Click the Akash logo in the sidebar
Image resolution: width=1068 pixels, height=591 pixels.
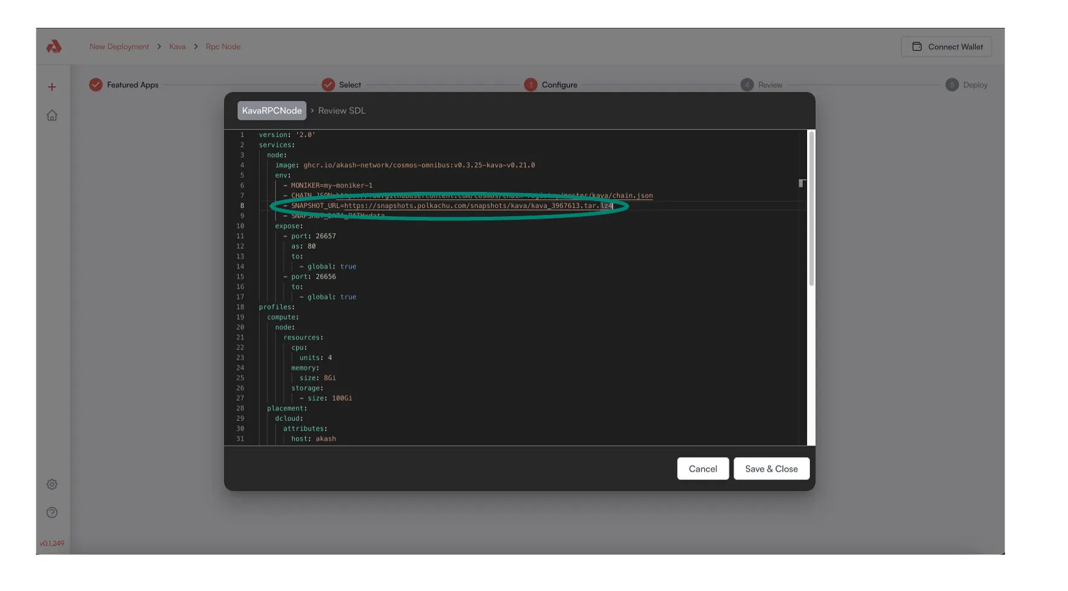54,47
